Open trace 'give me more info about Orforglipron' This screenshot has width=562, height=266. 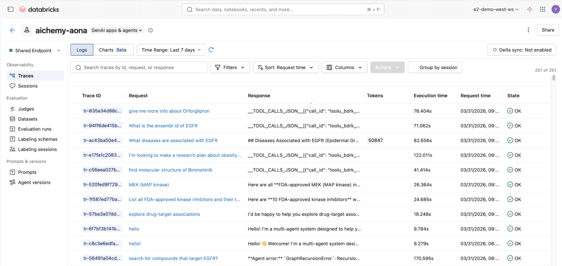(169, 111)
